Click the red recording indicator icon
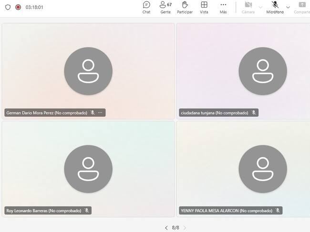The image size is (310, 232). pyautogui.click(x=18, y=7)
